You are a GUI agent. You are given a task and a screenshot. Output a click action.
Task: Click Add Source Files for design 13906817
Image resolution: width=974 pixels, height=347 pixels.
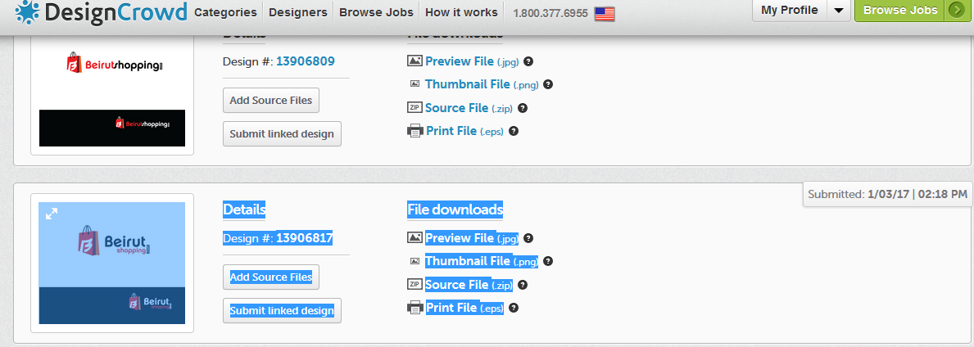click(x=271, y=277)
